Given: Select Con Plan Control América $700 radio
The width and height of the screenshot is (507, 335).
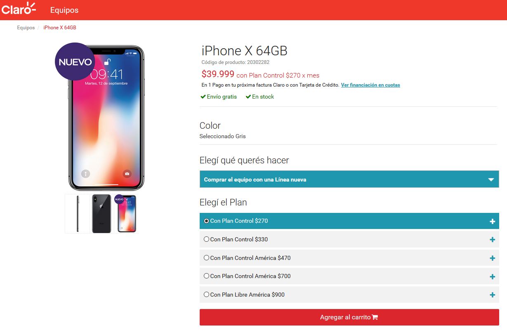Looking at the screenshot, I should (206, 276).
